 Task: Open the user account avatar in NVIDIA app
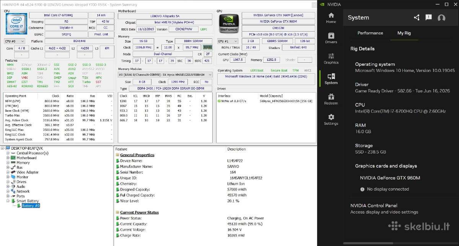click(441, 18)
